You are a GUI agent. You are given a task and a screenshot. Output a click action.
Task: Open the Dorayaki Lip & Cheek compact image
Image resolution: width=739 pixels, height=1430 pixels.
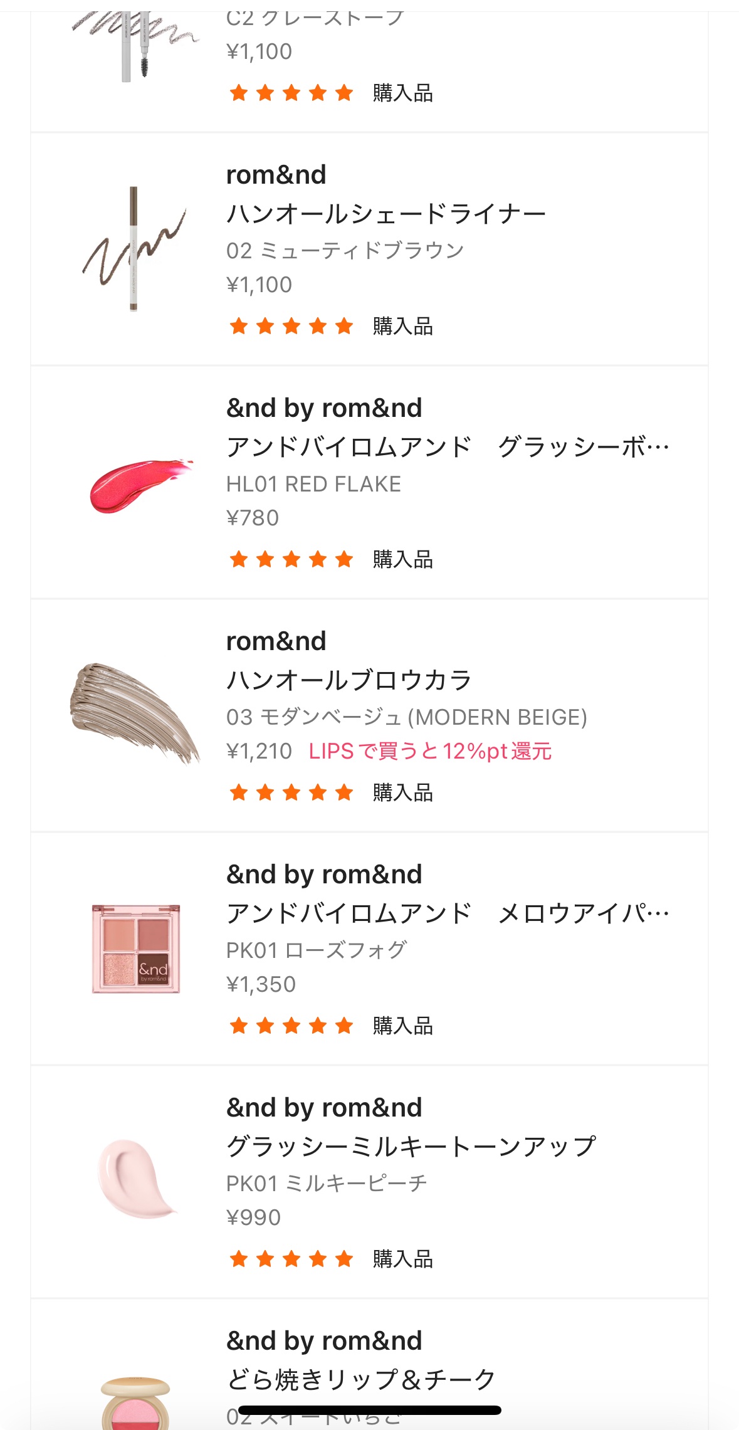coord(135,1401)
